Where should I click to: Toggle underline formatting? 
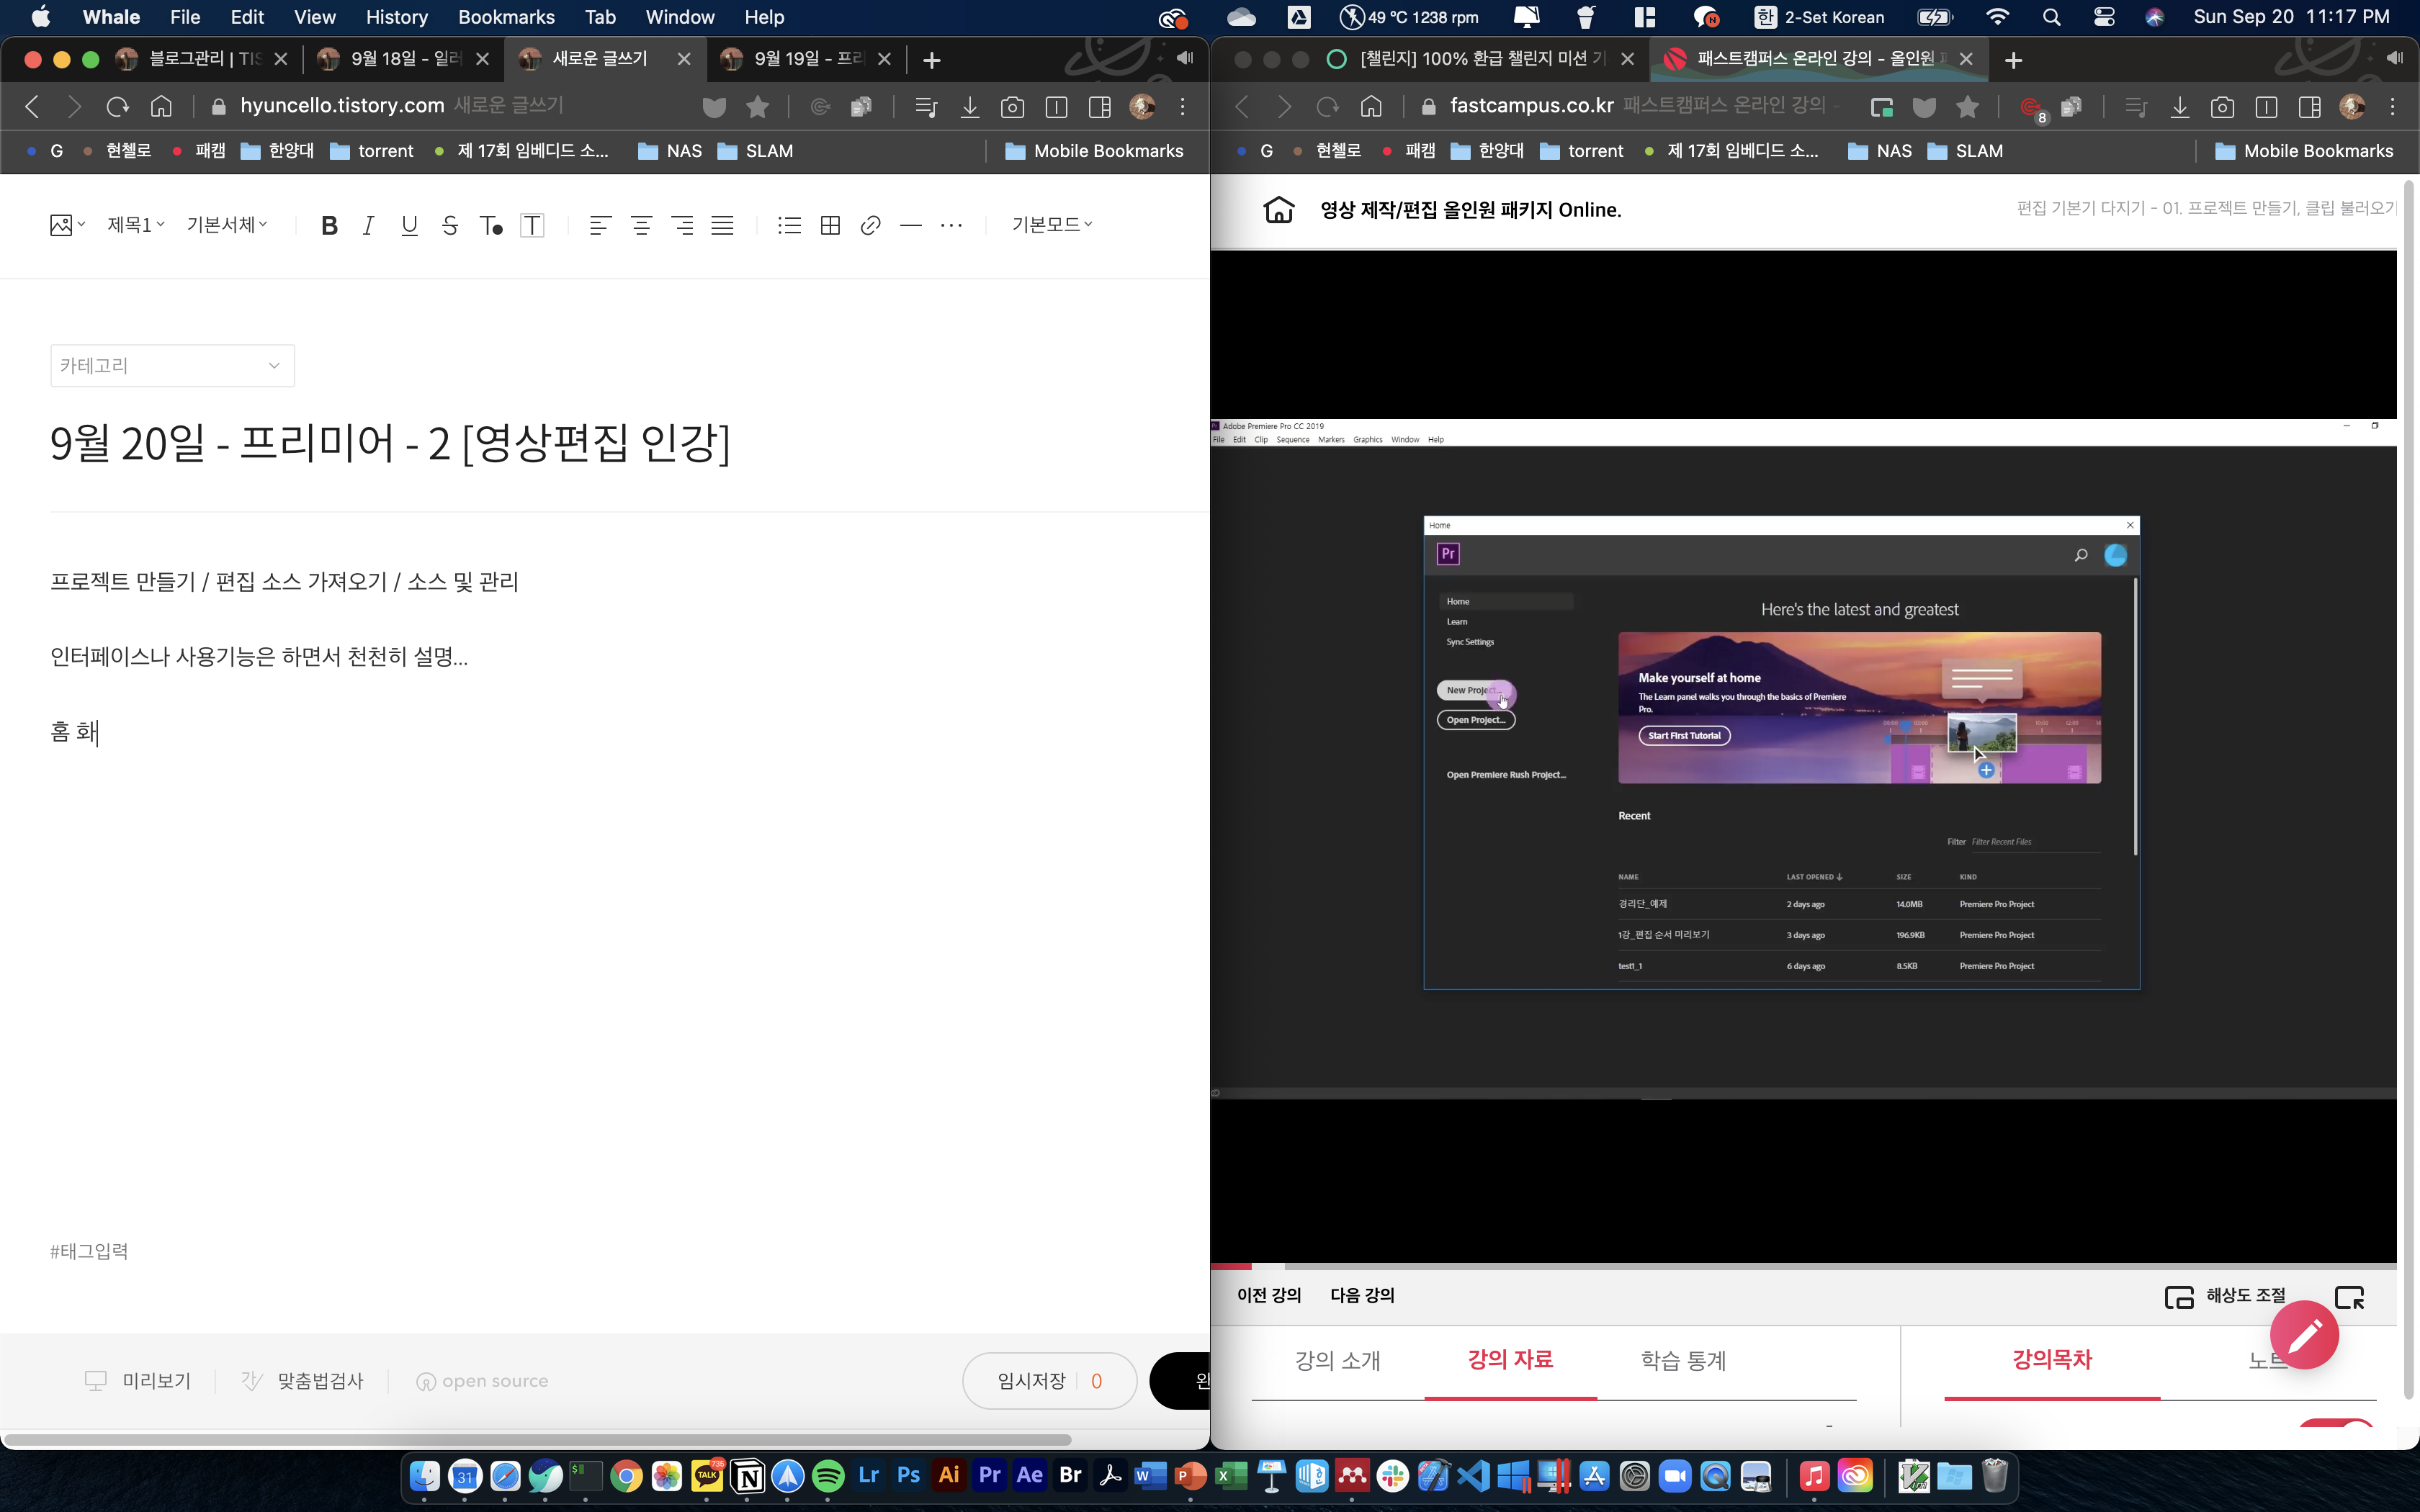(x=409, y=225)
